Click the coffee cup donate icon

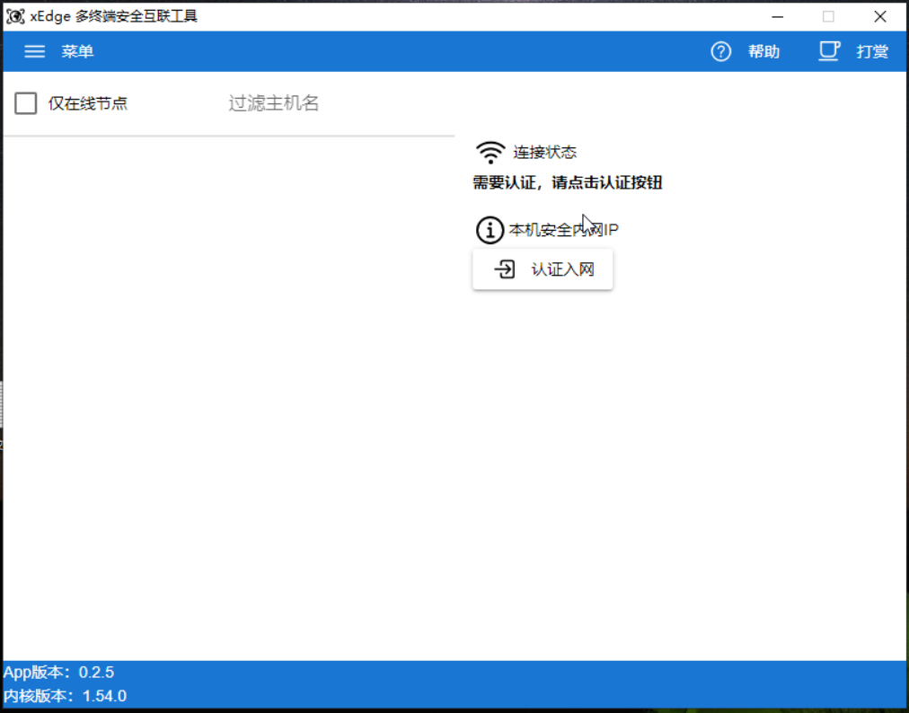click(827, 51)
